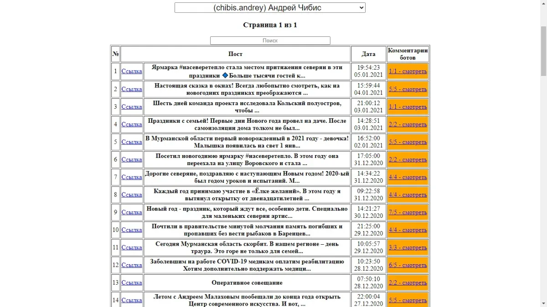547x307 pixels.
Task: Open Ссылка link in row 14
Action: tap(132, 300)
